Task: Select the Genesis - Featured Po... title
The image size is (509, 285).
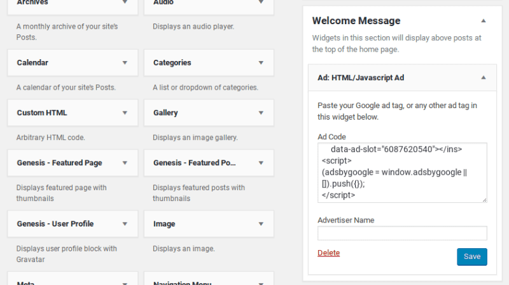Action: (195, 163)
